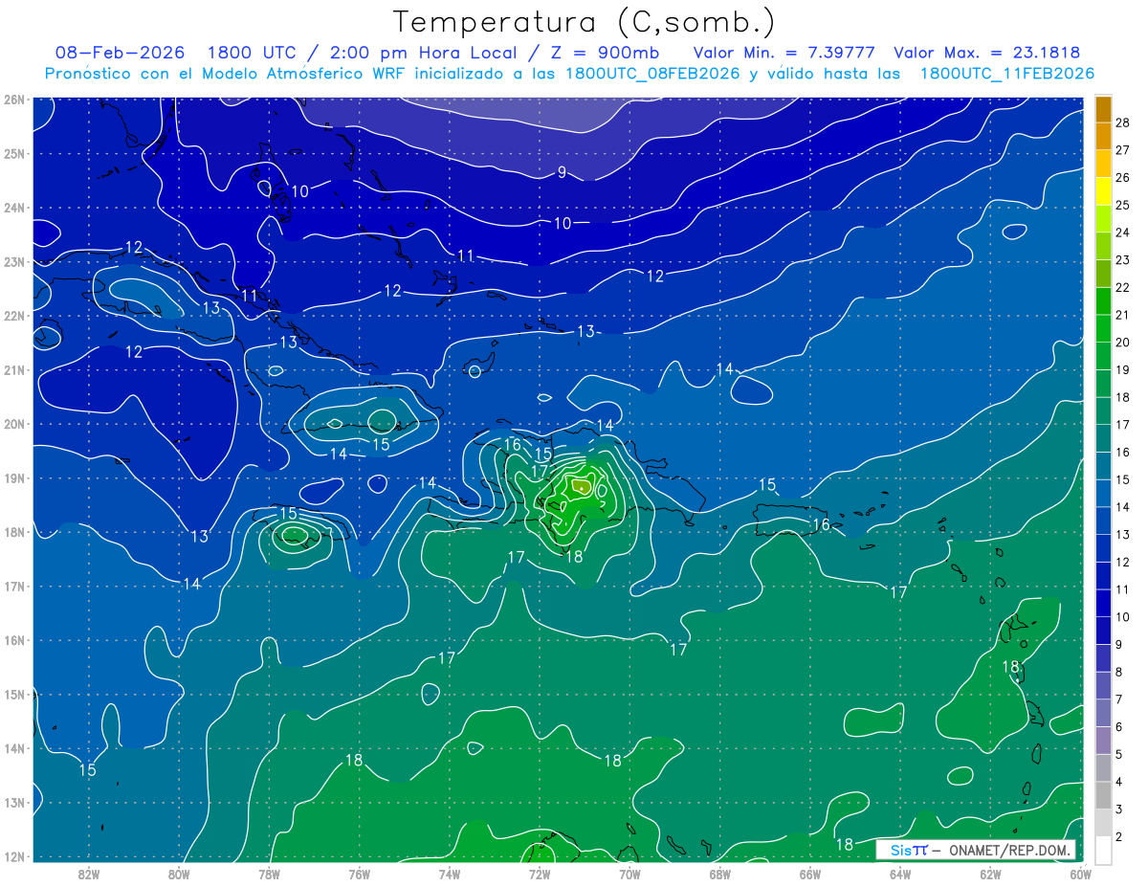Click longitude axis label "64W"
This screenshot has height=887, width=1148.
[x=900, y=874]
